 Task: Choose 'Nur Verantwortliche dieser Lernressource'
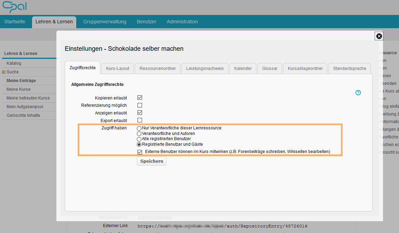[x=139, y=128]
